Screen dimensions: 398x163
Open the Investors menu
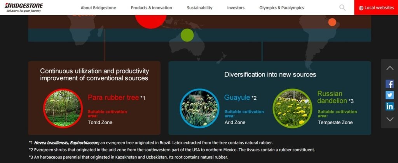236,8
